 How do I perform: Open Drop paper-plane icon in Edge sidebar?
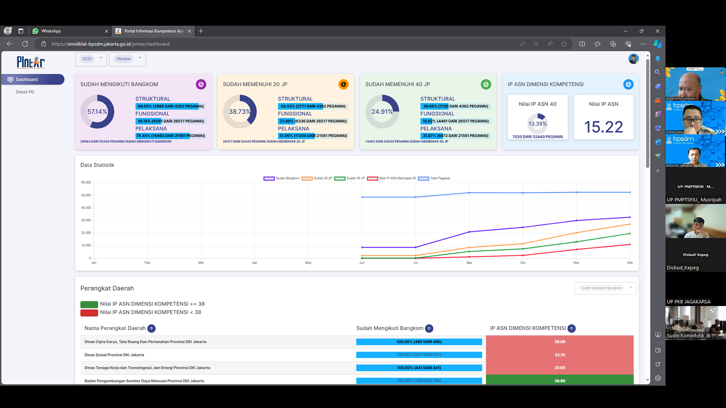658,156
